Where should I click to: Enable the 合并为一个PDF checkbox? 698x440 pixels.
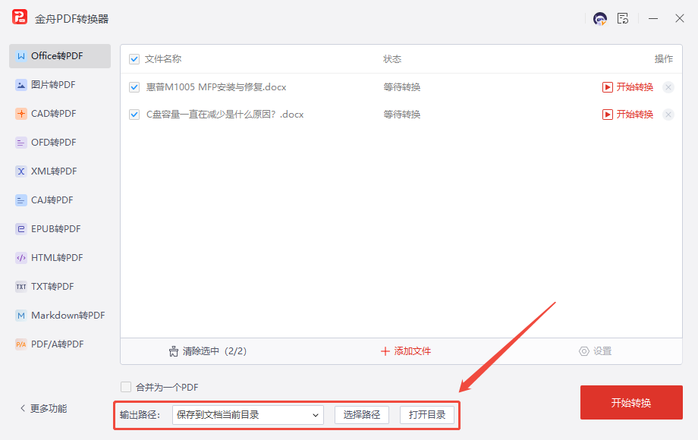[x=126, y=387]
